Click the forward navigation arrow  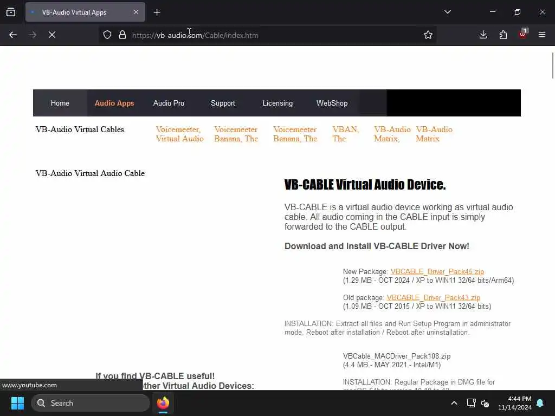point(32,35)
